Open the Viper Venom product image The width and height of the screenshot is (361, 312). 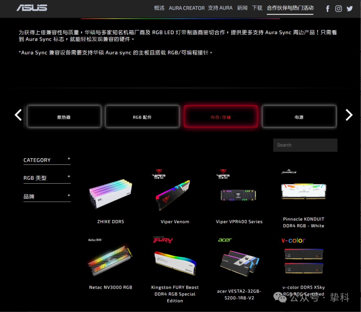[x=173, y=195]
